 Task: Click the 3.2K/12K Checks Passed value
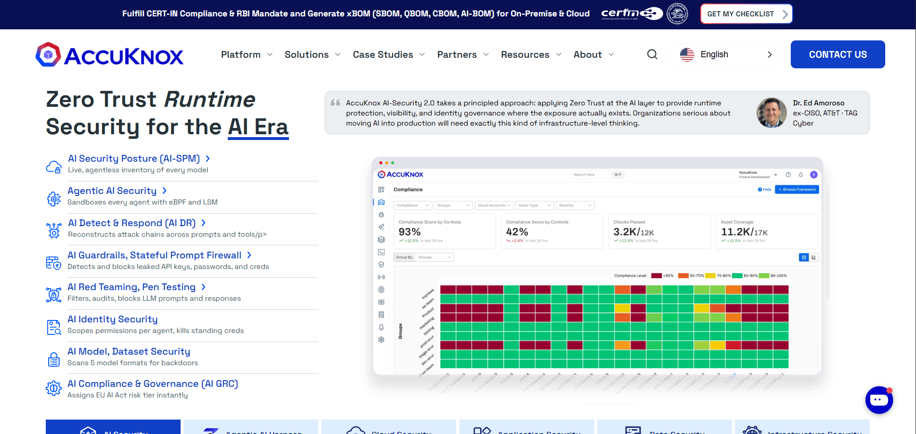click(x=634, y=232)
